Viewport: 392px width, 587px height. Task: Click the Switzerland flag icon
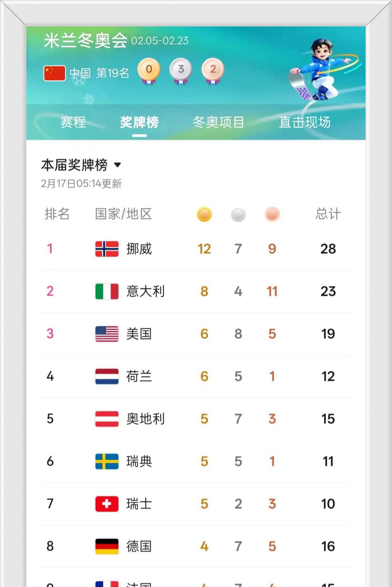point(107,504)
